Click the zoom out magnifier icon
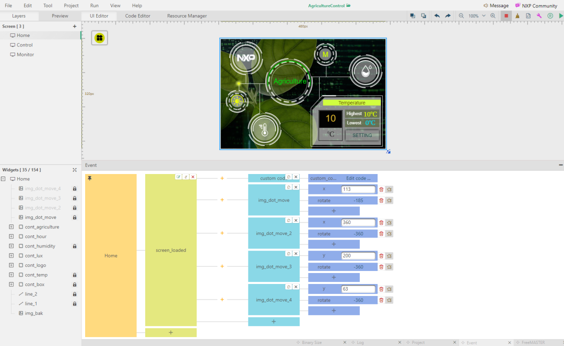 pos(461,16)
